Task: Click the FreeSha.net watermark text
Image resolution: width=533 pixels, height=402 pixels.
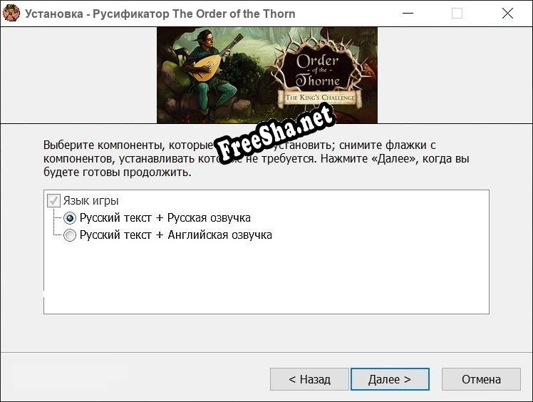Action: (275, 134)
